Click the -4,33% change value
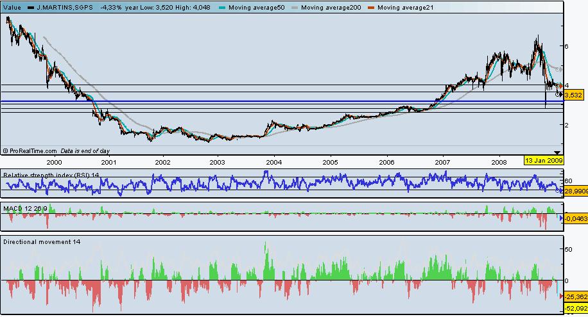Viewport: 588px width, 317px height. 111,8
